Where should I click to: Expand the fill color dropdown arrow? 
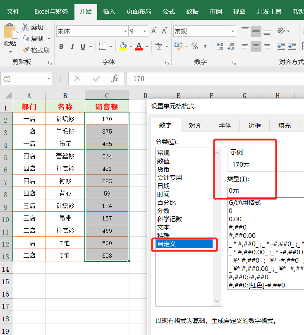click(x=131, y=46)
